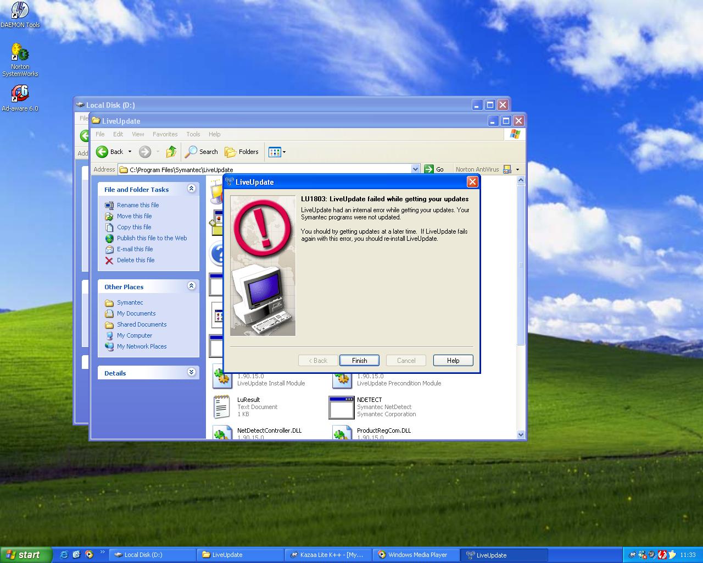Click Rename this file link
This screenshot has height=563, width=703.
138,205
